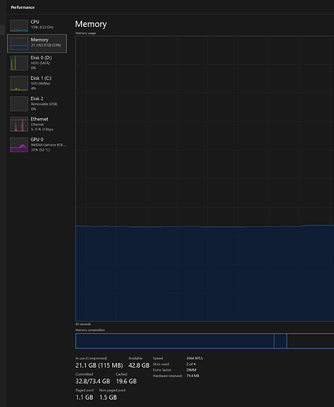This screenshot has height=407, width=334.
Task: Click the Disk 0 (D:) graph icon
Action: [19, 63]
